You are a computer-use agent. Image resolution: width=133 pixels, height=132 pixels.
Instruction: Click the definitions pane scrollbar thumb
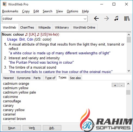point(129,40)
